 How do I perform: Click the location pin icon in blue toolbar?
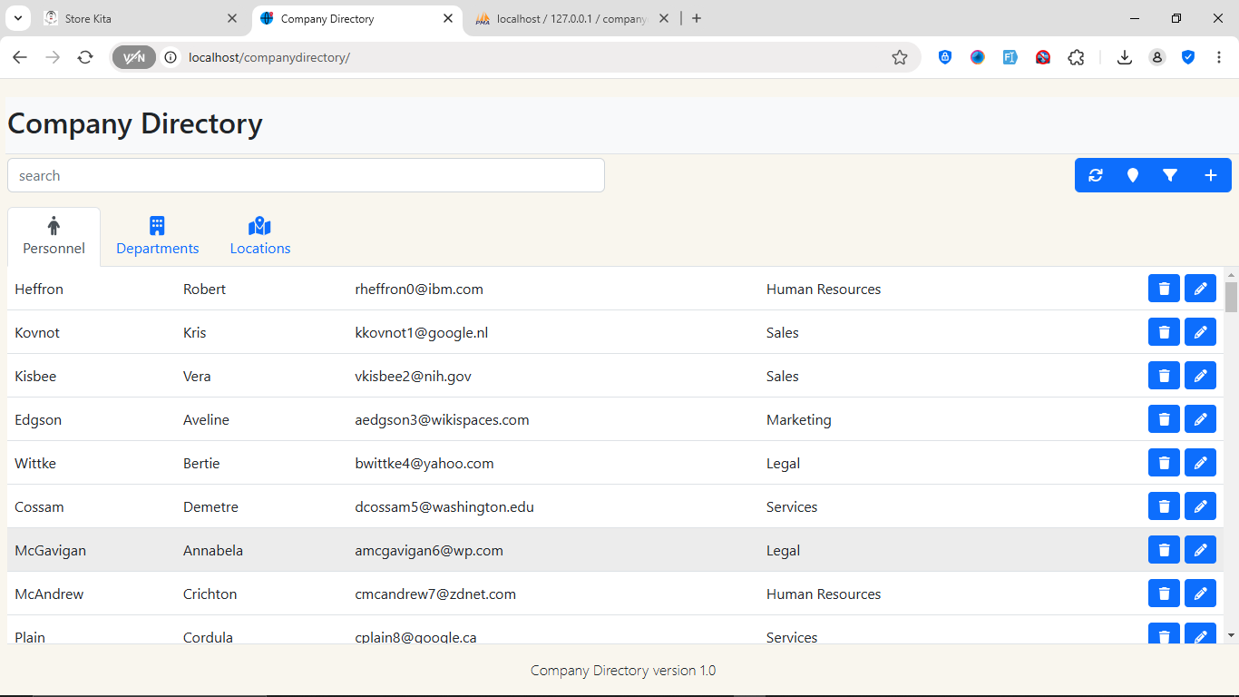1133,175
